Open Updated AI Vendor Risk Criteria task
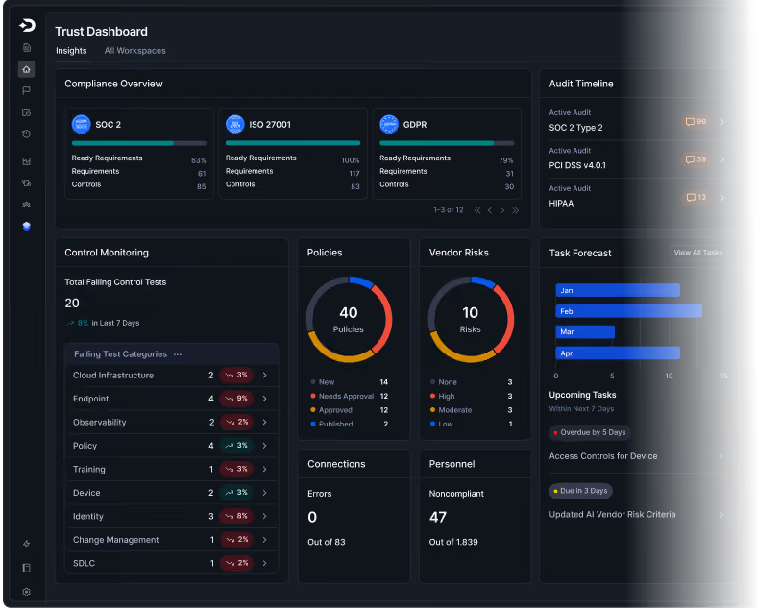 [x=637, y=515]
